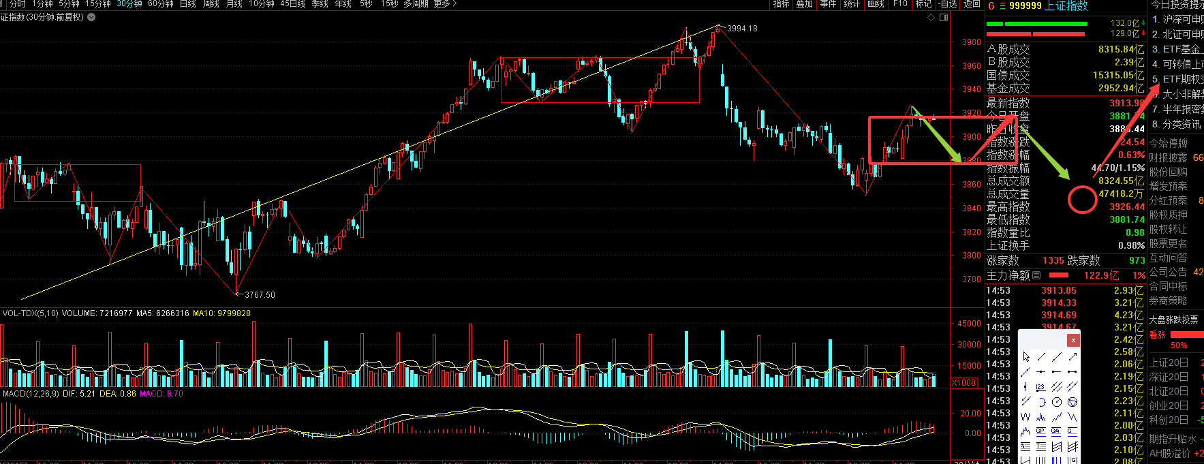
Task: Switch to the 日线 daily chart tab
Action: [188, 4]
